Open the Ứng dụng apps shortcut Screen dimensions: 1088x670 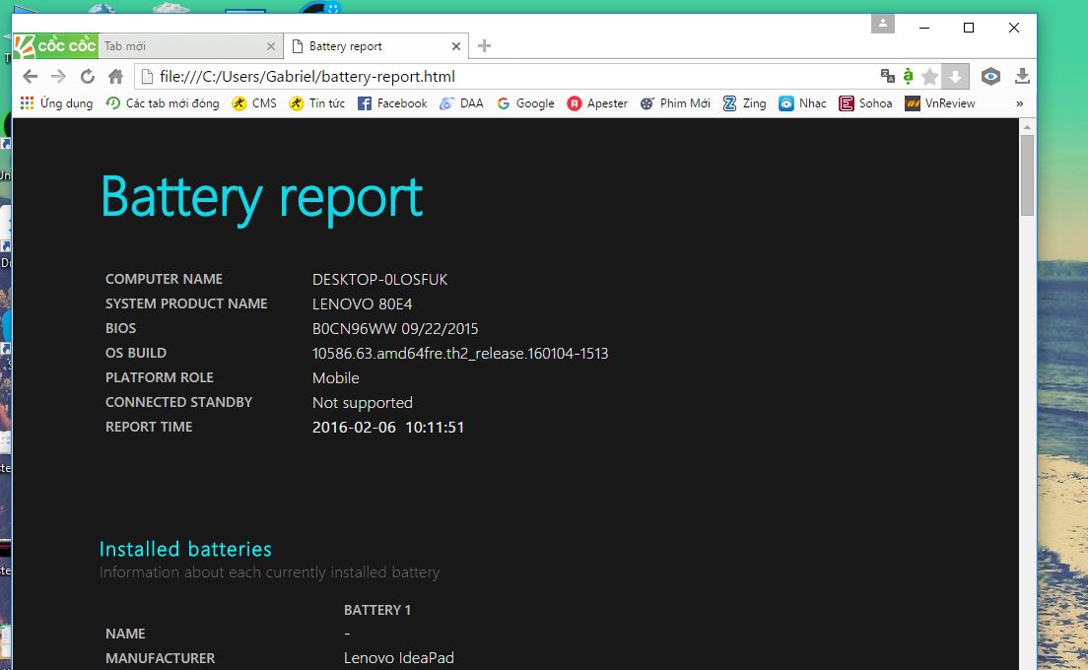click(56, 102)
